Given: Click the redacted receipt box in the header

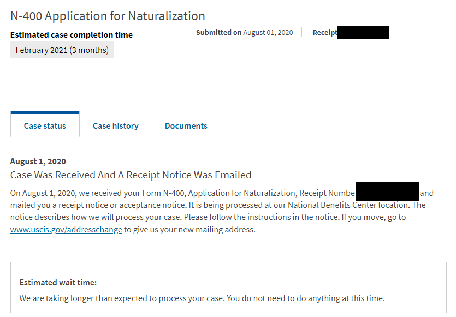Looking at the screenshot, I should pyautogui.click(x=363, y=32).
